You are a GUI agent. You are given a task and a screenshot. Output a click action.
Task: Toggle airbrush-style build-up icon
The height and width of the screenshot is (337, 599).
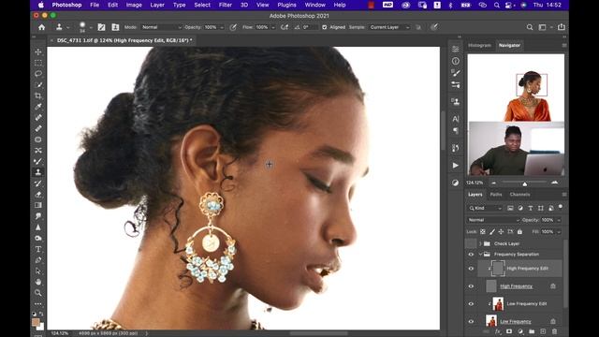[285, 27]
